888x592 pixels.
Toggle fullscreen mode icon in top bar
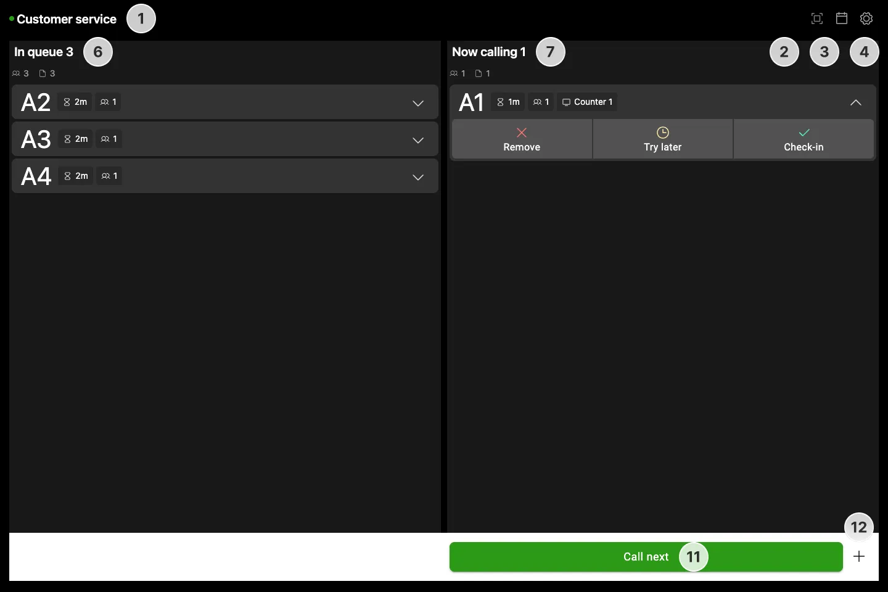(817, 18)
